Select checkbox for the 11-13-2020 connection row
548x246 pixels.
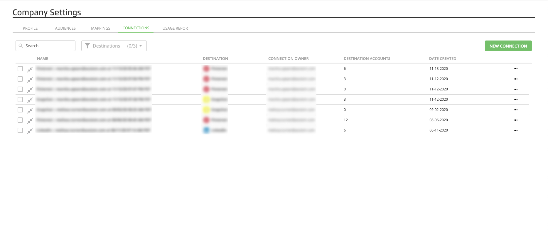[20, 69]
